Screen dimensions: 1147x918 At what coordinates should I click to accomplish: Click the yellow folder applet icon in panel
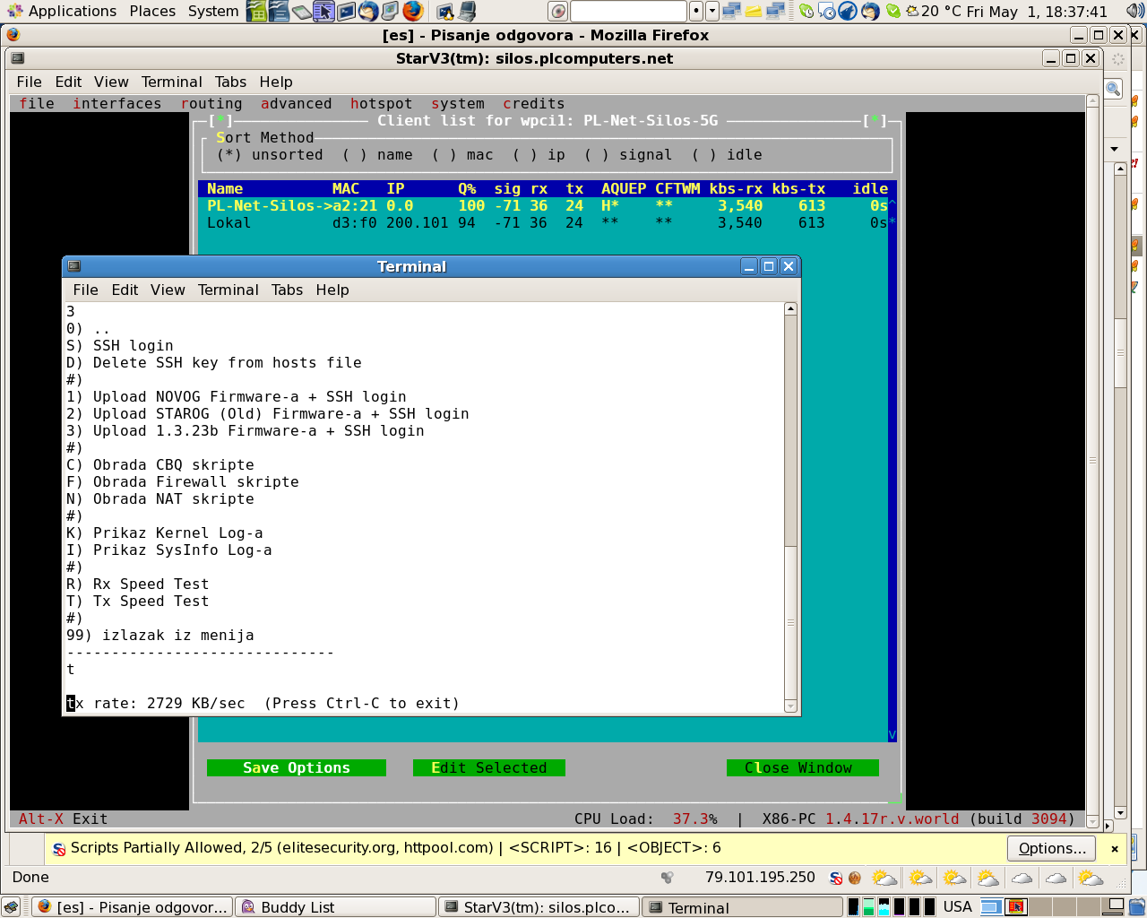click(x=753, y=11)
